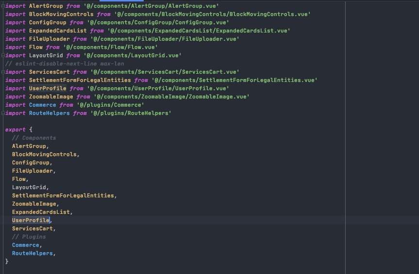419x274 pixels.
Task: Click the '@/components/ServicesCart/ServicesCart.vue' path
Action: point(165,72)
